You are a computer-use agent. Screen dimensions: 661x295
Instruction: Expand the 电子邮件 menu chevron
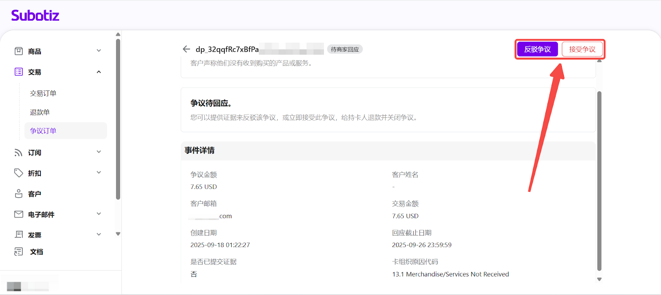99,214
